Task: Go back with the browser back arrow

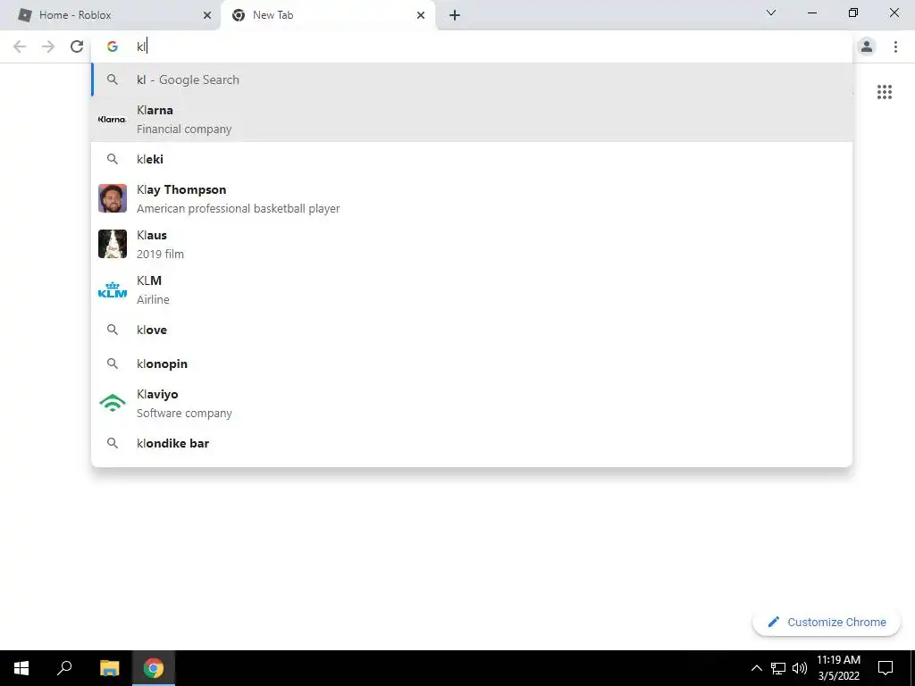Action: (x=20, y=46)
